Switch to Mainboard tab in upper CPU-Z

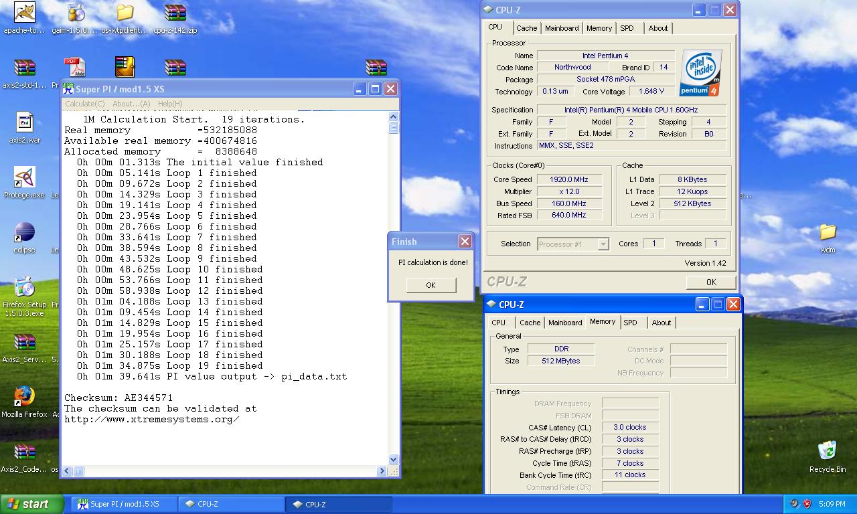(562, 28)
